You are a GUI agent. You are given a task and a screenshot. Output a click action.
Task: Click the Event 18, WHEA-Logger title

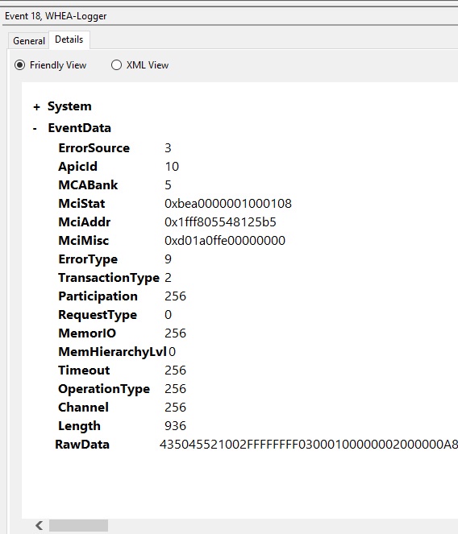coord(56,16)
